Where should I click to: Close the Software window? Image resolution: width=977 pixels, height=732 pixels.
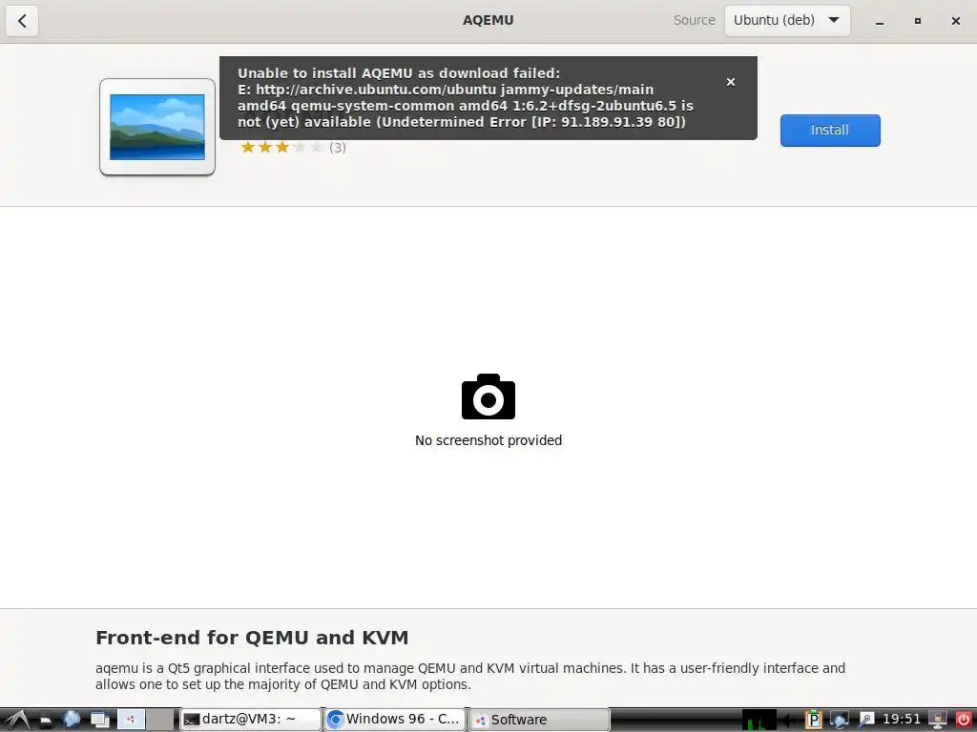click(956, 21)
